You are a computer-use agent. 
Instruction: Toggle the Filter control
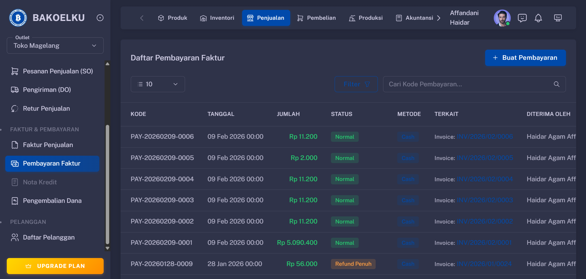(356, 84)
